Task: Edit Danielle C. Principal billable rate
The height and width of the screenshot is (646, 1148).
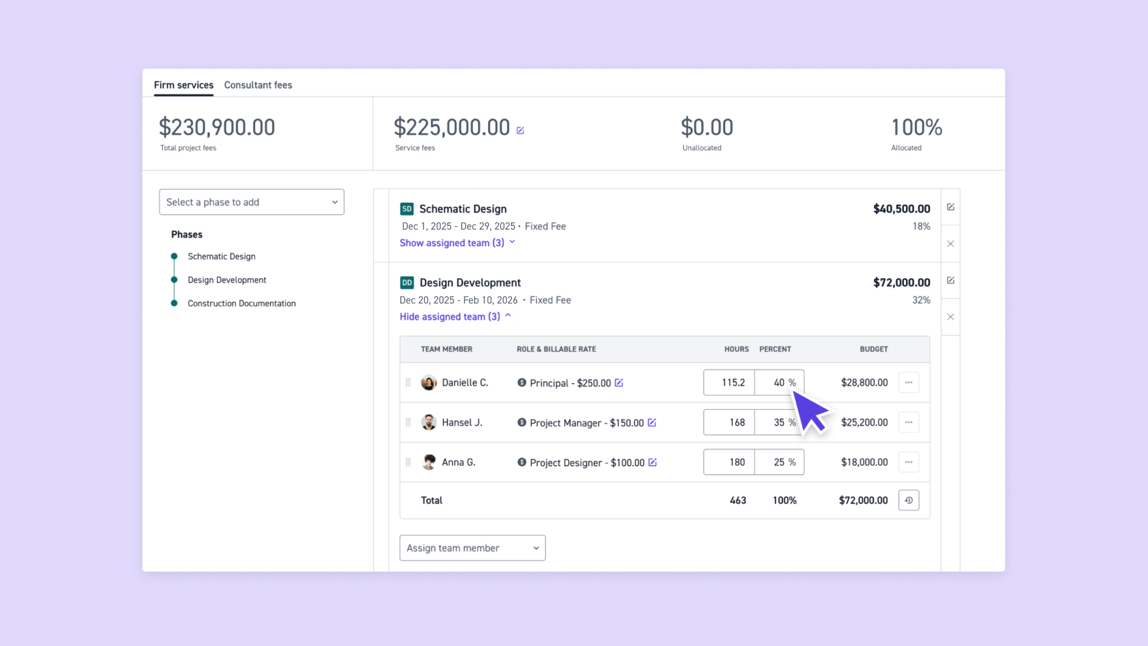Action: 619,382
